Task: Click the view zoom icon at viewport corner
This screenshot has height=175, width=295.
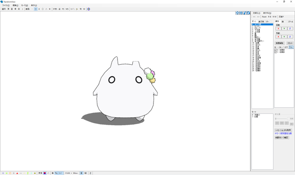Action: click(245, 13)
